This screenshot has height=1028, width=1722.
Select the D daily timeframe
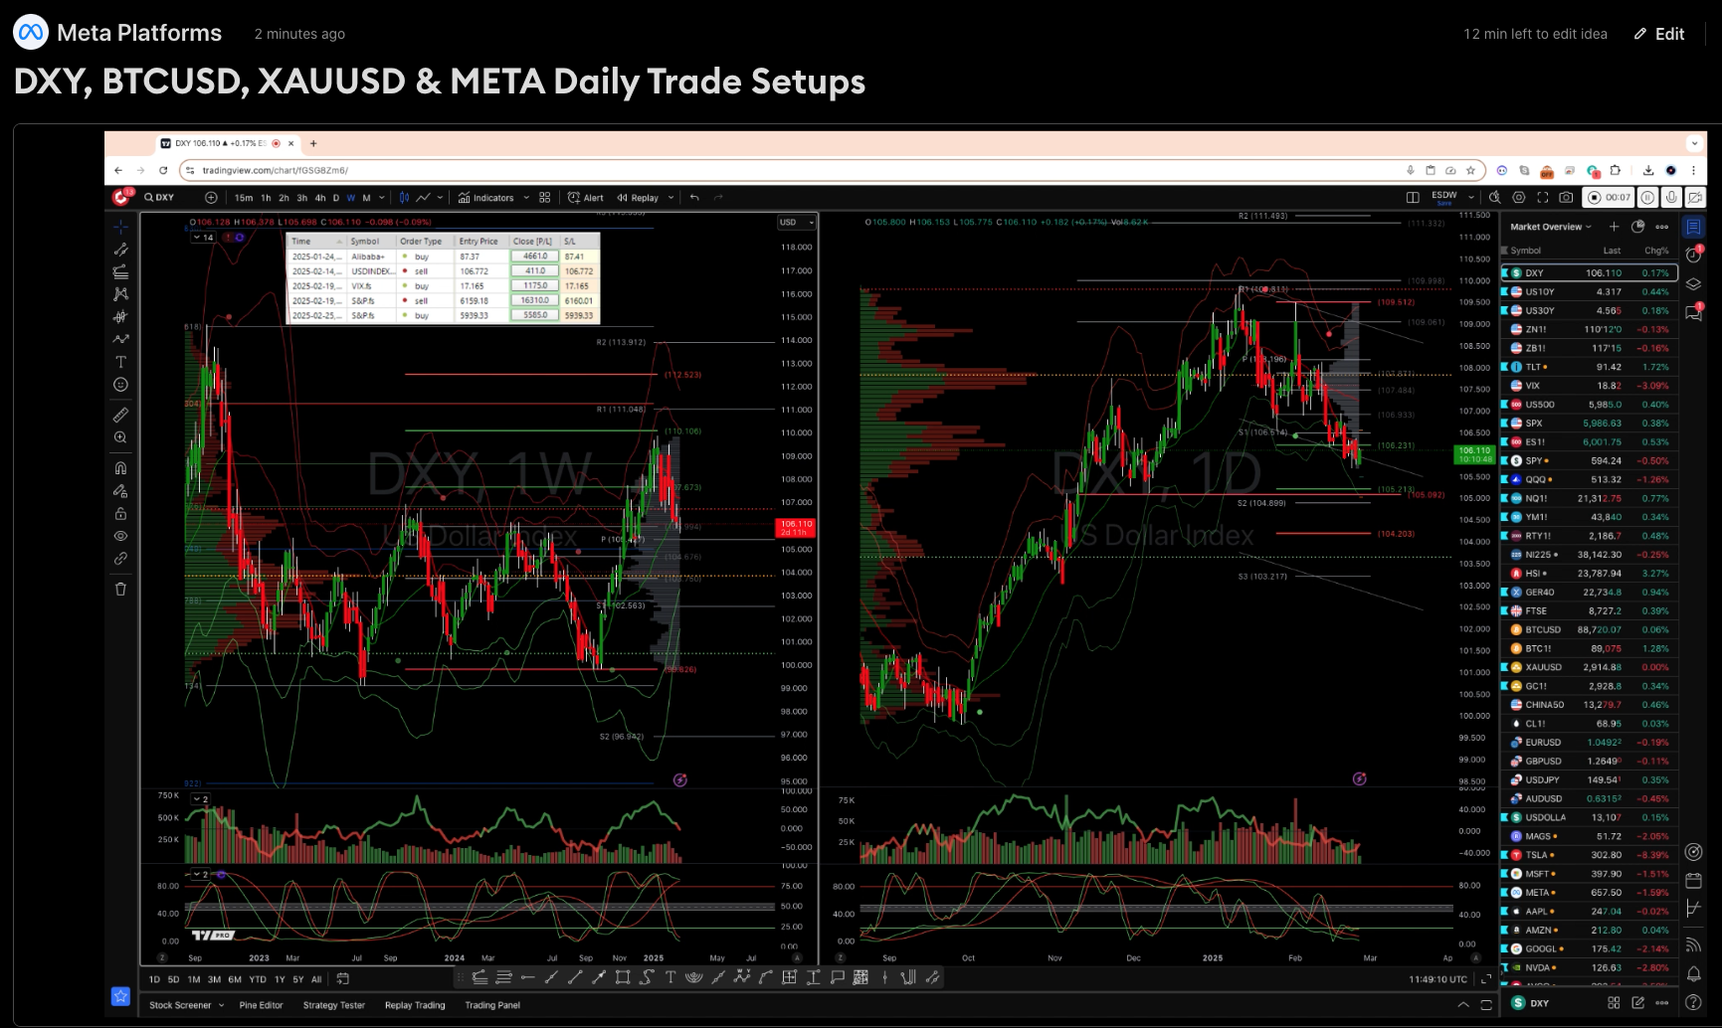(336, 198)
